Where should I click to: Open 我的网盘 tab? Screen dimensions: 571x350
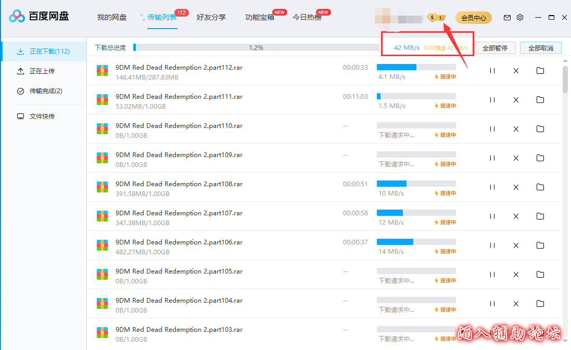(x=112, y=18)
